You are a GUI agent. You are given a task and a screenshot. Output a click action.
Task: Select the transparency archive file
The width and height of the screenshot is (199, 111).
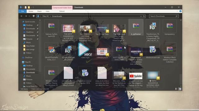[x=170, y=27]
